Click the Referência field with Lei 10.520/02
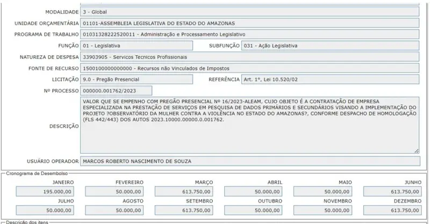The width and height of the screenshot is (430, 224). 330,80
